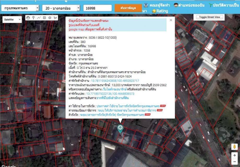Open ระยะเวลารอการรังวัด (คิวรังวัด) link

112,115
